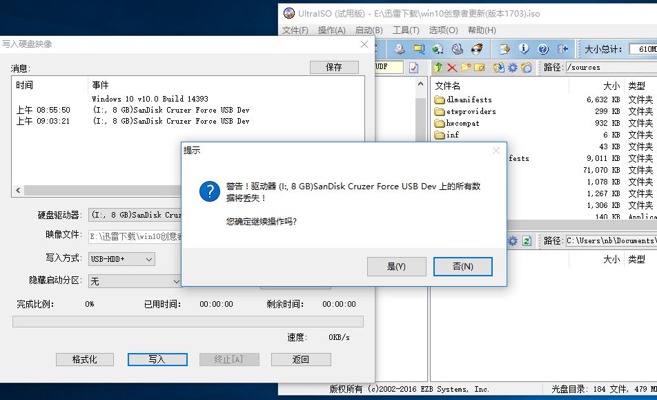
Task: Click the /sources path input field
Action: (x=607, y=67)
